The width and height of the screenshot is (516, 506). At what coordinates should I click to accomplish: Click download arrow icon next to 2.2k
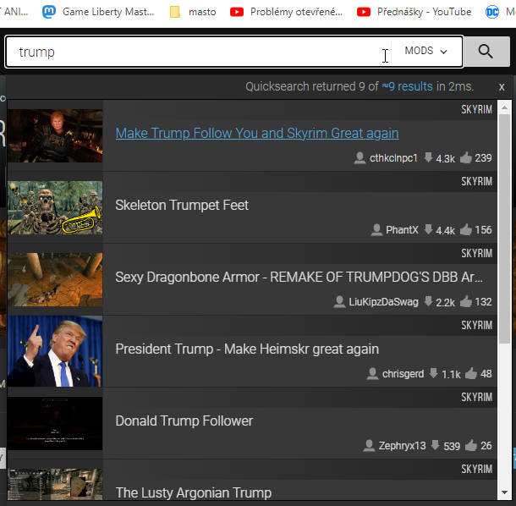click(428, 301)
